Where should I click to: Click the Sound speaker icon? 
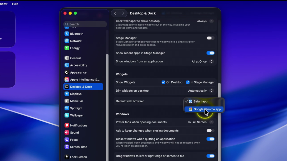(x=67, y=132)
